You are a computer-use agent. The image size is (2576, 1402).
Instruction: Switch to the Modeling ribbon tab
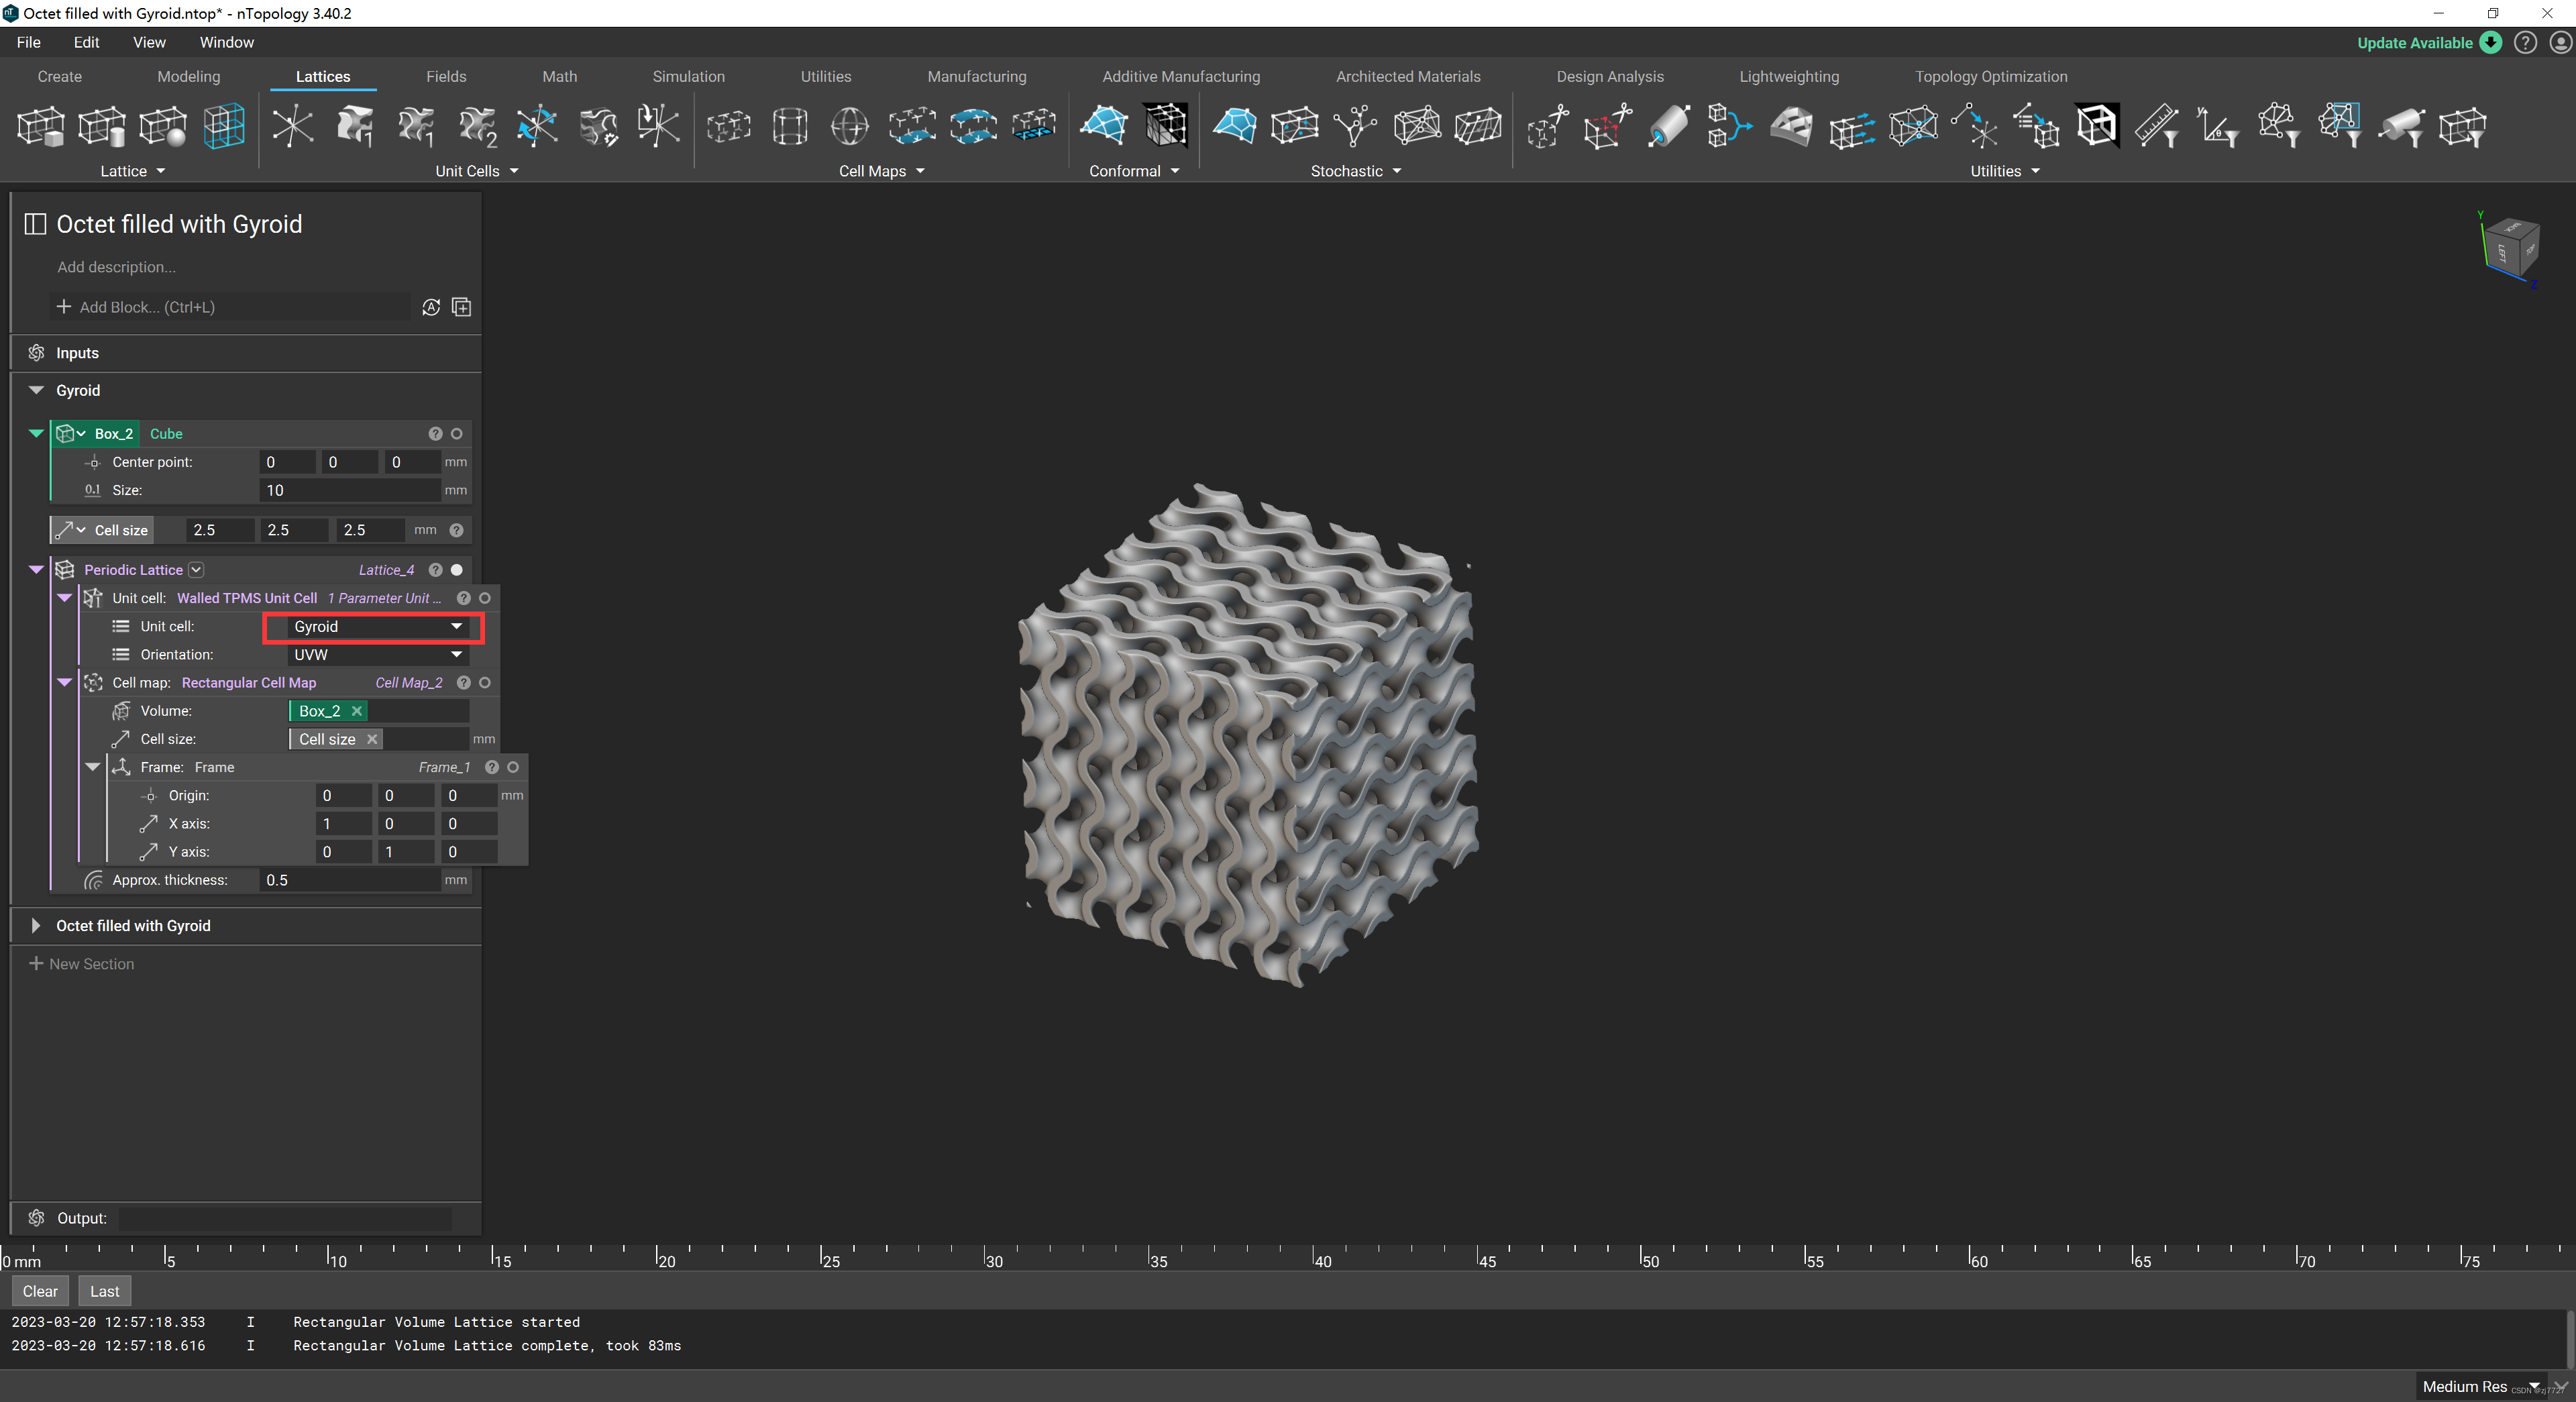coord(188,77)
